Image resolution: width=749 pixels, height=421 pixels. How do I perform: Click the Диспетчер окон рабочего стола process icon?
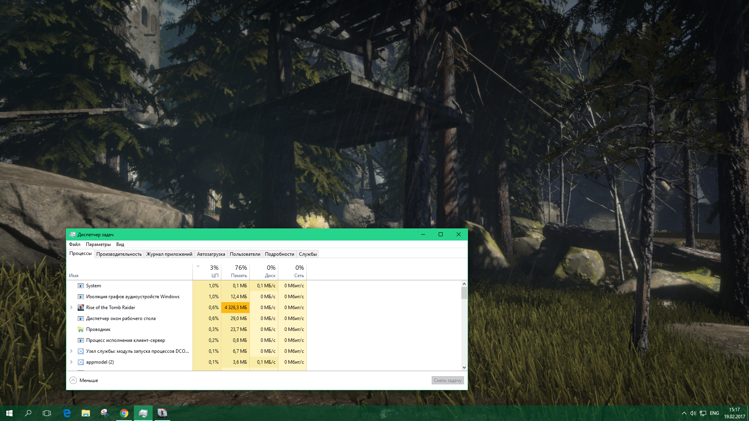pos(81,318)
